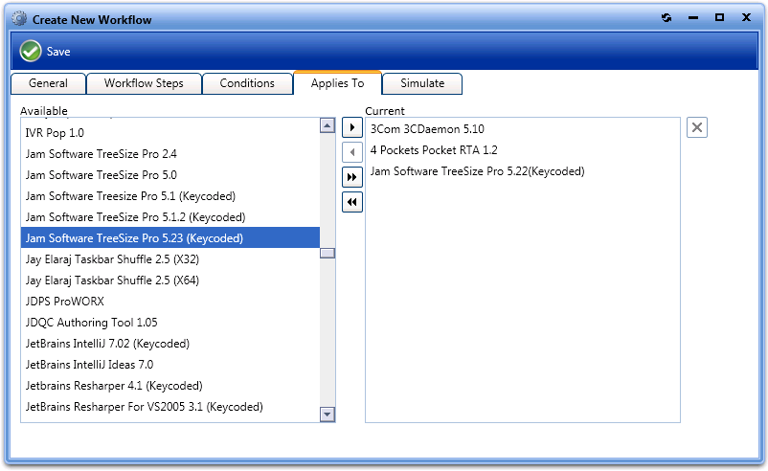Screen dimensions: 768x471
Task: Select Jam Software TreeSize Pro 5.1.2 (Keycoded)
Action: tap(170, 217)
